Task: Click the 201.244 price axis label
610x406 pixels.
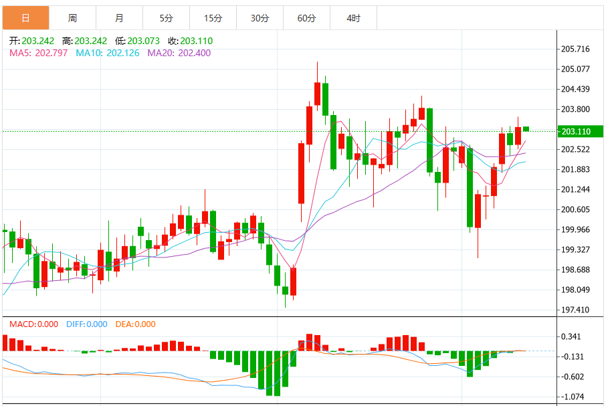Action: tap(575, 189)
